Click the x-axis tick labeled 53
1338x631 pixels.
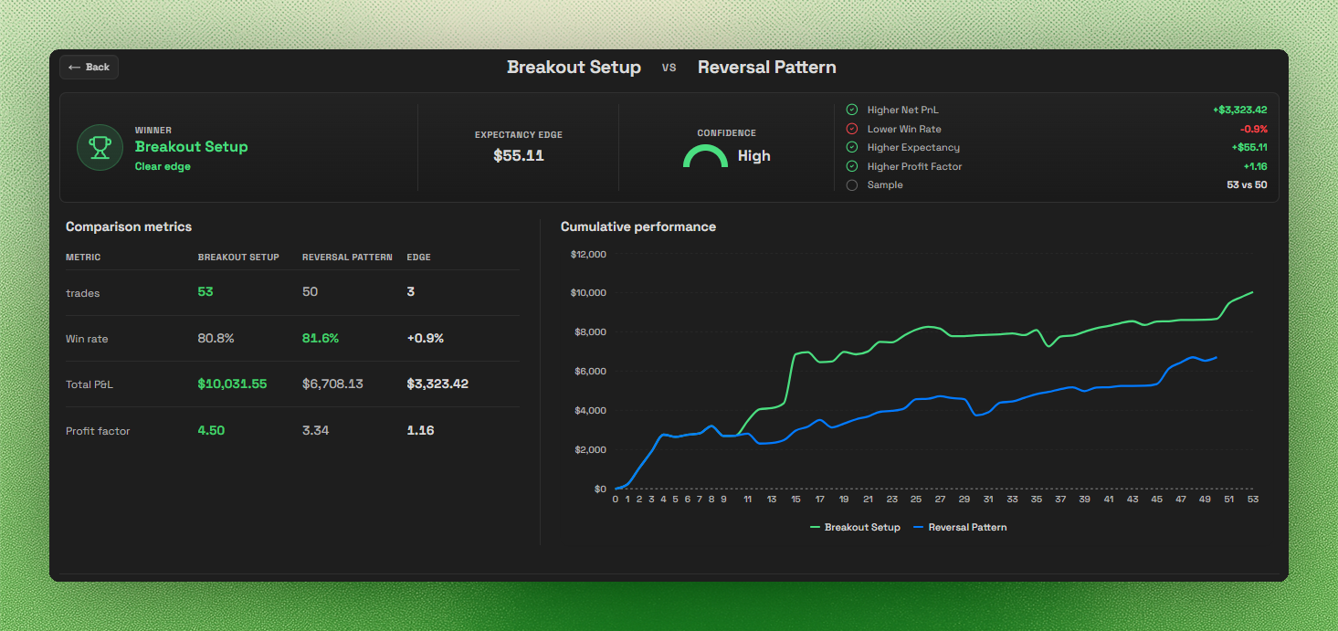(x=1253, y=500)
